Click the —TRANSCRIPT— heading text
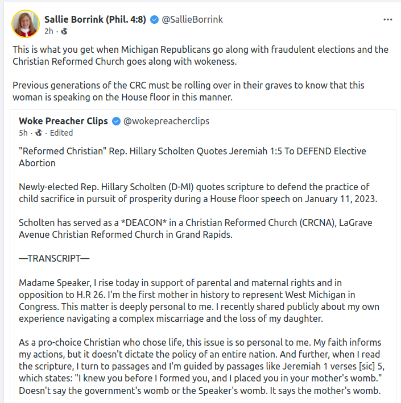 (x=54, y=258)
